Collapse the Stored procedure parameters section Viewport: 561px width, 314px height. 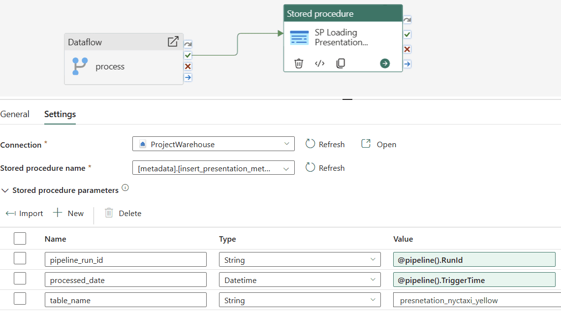5,190
